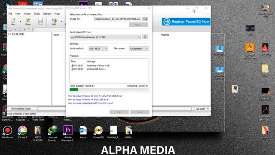Open the Options menu
Image resolution: width=275 pixels, height=155 pixels.
click(x=47, y=14)
